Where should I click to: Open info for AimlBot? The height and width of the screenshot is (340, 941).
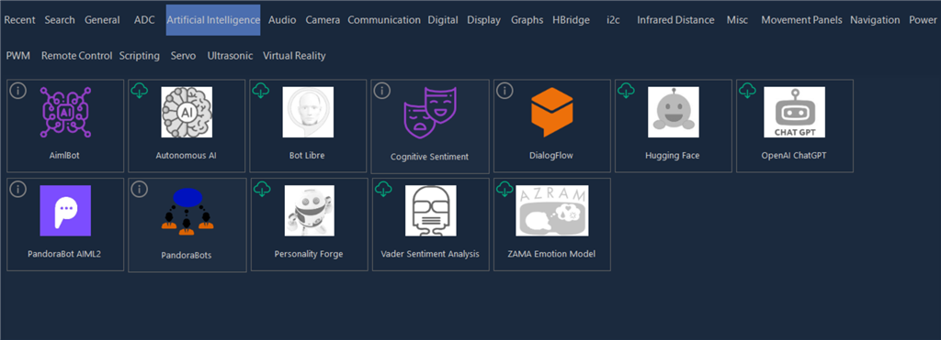pyautogui.click(x=18, y=91)
